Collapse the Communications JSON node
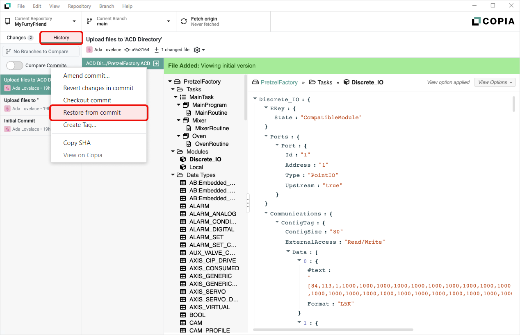520x335 pixels. click(x=266, y=213)
